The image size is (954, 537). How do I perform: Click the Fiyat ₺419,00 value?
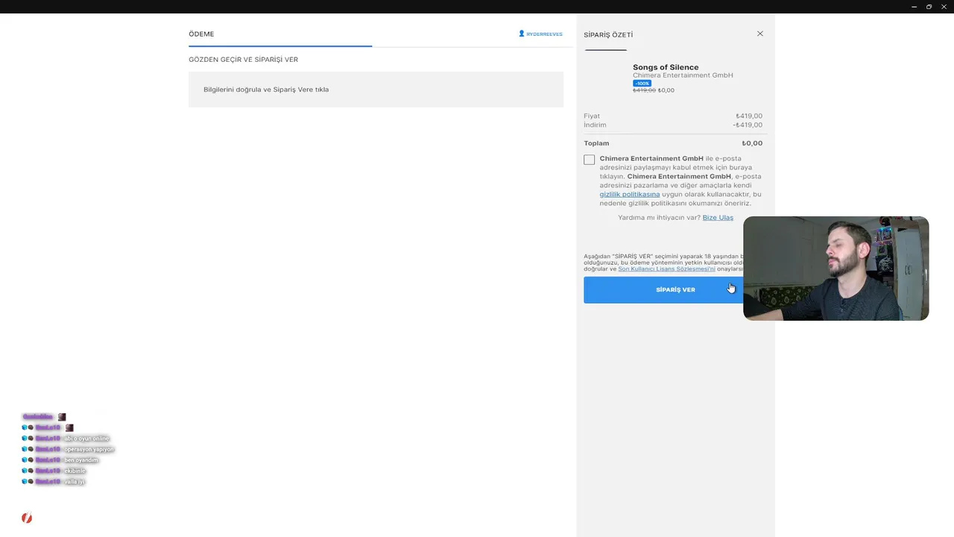(749, 116)
